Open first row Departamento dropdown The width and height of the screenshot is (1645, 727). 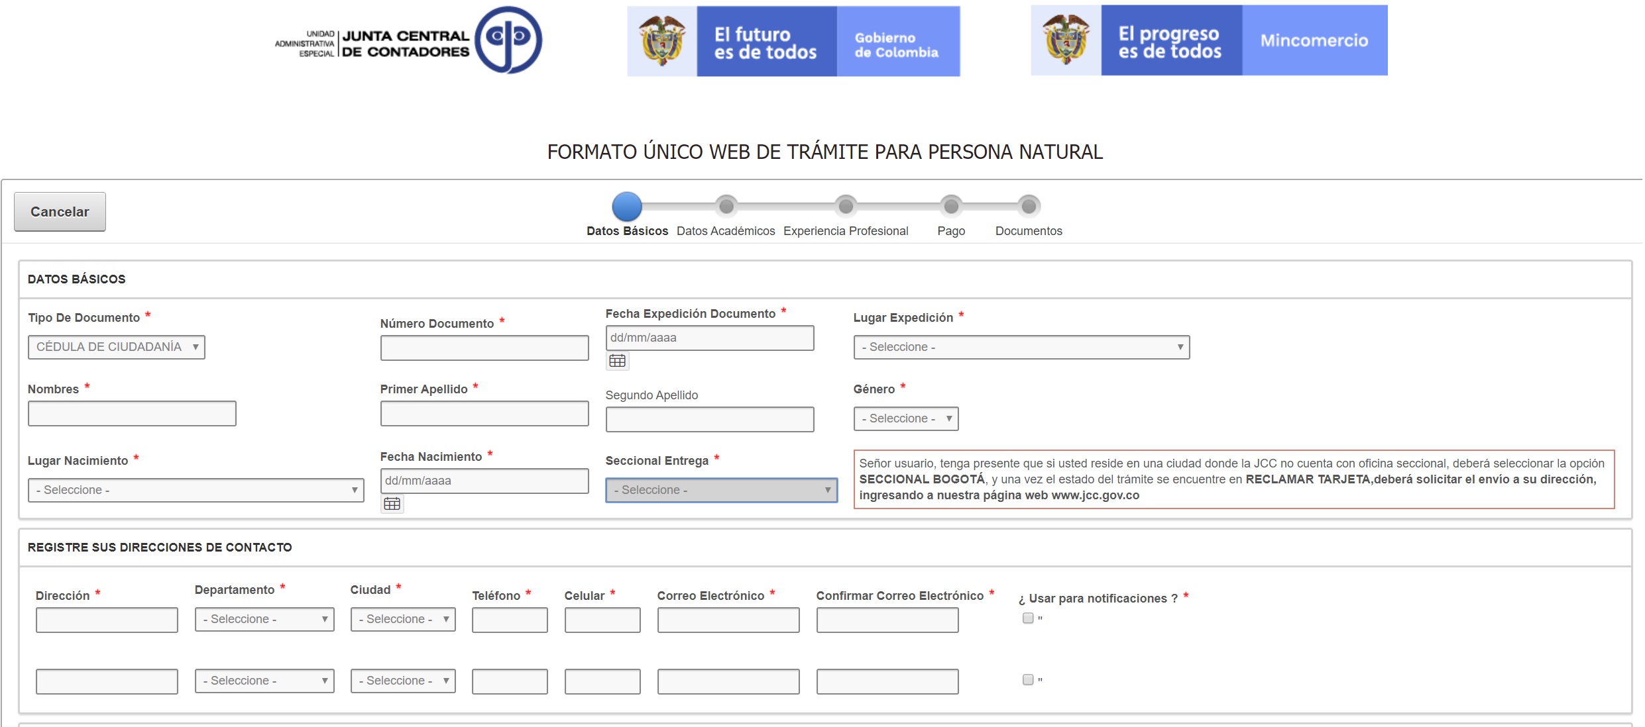tap(264, 619)
